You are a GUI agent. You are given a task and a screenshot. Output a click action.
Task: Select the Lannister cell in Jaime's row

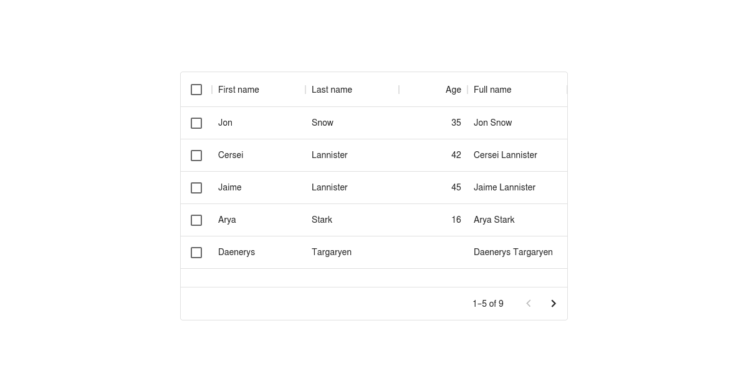[x=330, y=187]
